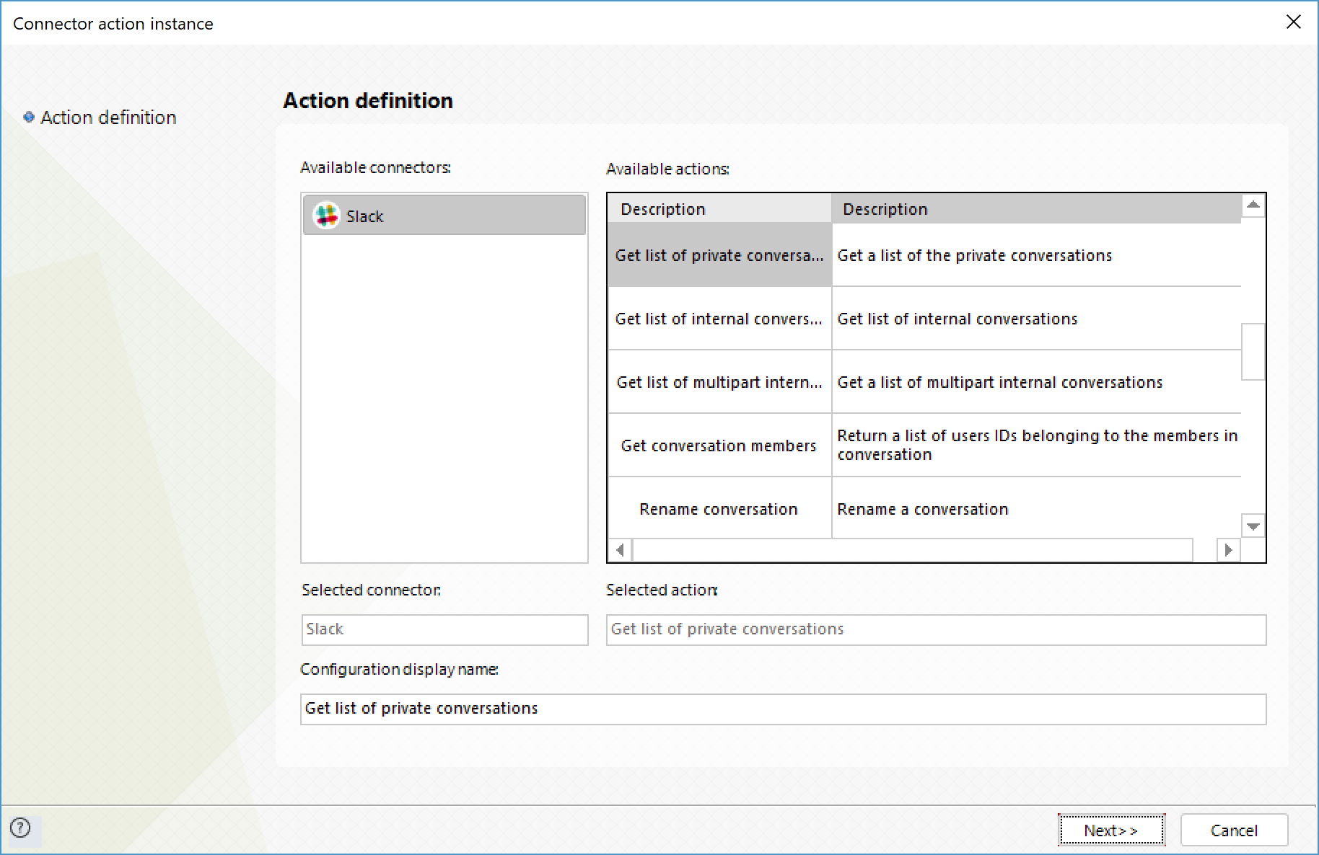Select Get conversation members action
This screenshot has height=855, width=1319.
tap(719, 446)
